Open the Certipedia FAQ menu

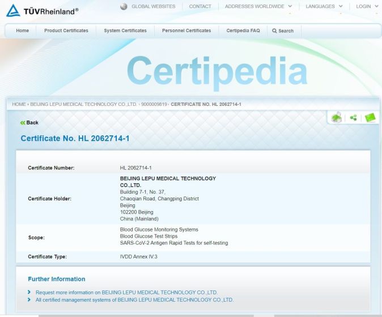[x=243, y=31]
